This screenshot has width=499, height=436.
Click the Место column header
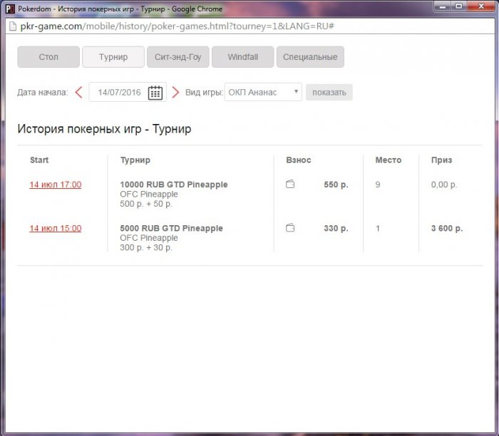coord(389,160)
